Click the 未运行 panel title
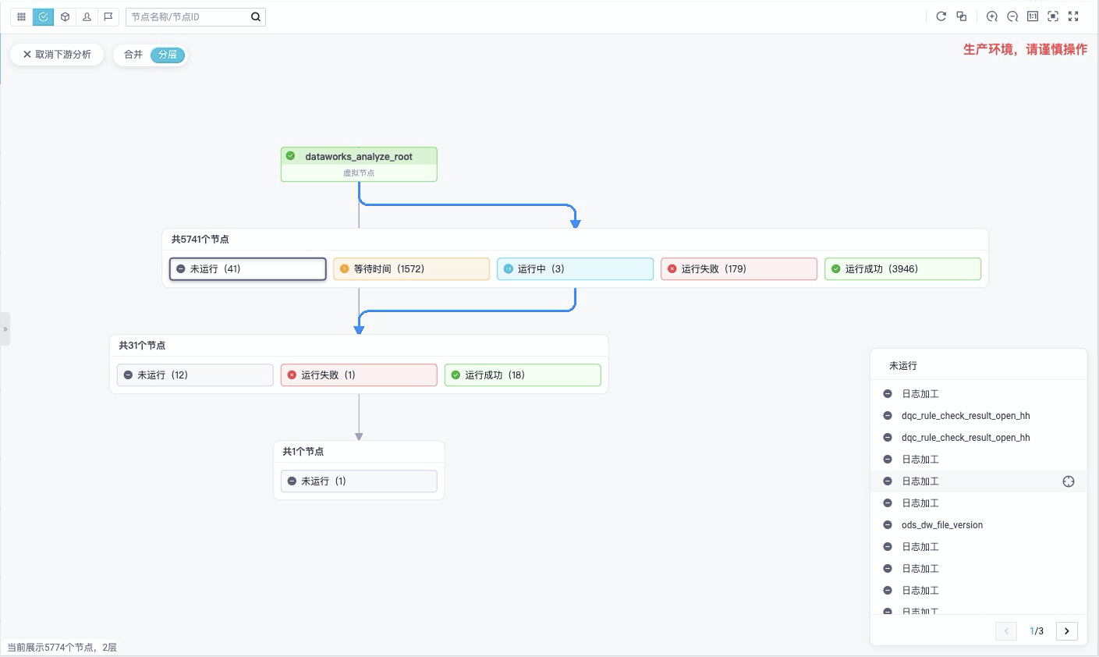1099x657 pixels. point(903,365)
